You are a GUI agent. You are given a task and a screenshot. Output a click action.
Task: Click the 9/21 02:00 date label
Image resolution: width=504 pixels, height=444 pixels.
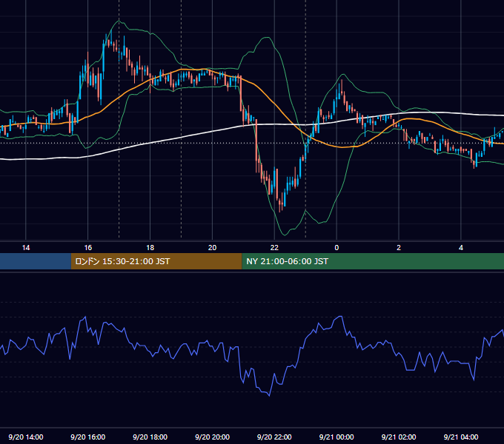click(x=399, y=437)
